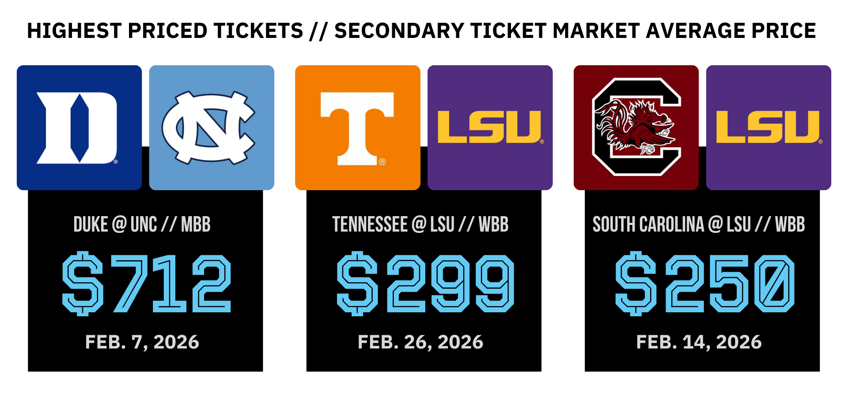Select the $299 ticket price
The height and width of the screenshot is (397, 848).
425,284
